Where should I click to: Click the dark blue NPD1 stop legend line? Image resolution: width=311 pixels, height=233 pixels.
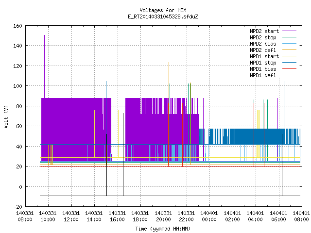[x=289, y=63]
